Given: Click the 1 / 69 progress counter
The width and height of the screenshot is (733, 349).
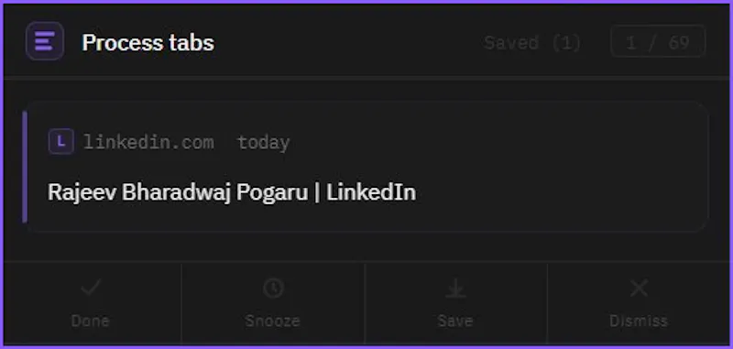Looking at the screenshot, I should pos(658,42).
